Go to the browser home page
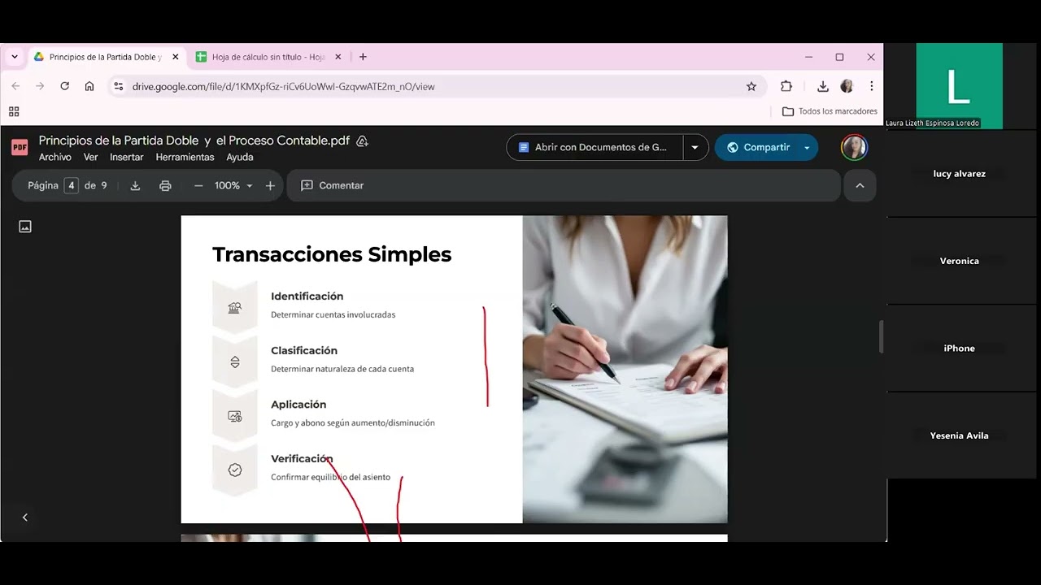1041x585 pixels. 89,86
